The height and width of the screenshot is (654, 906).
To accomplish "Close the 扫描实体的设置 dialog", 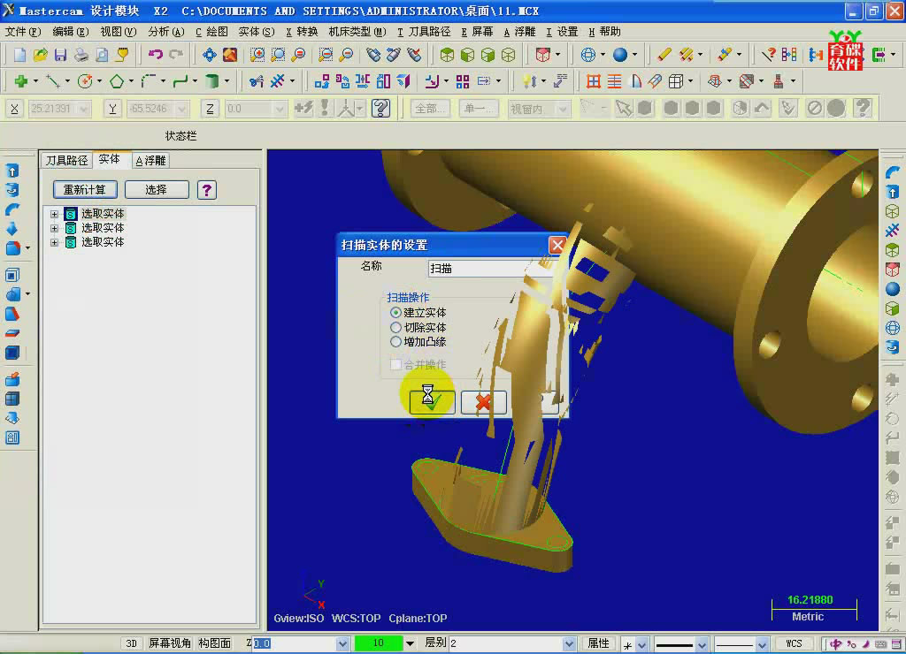I will point(557,246).
